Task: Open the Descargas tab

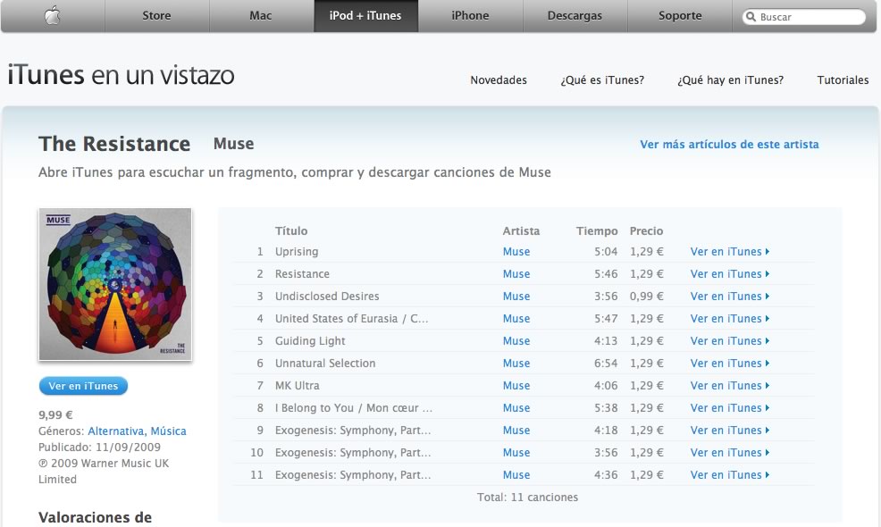Action: (x=575, y=16)
